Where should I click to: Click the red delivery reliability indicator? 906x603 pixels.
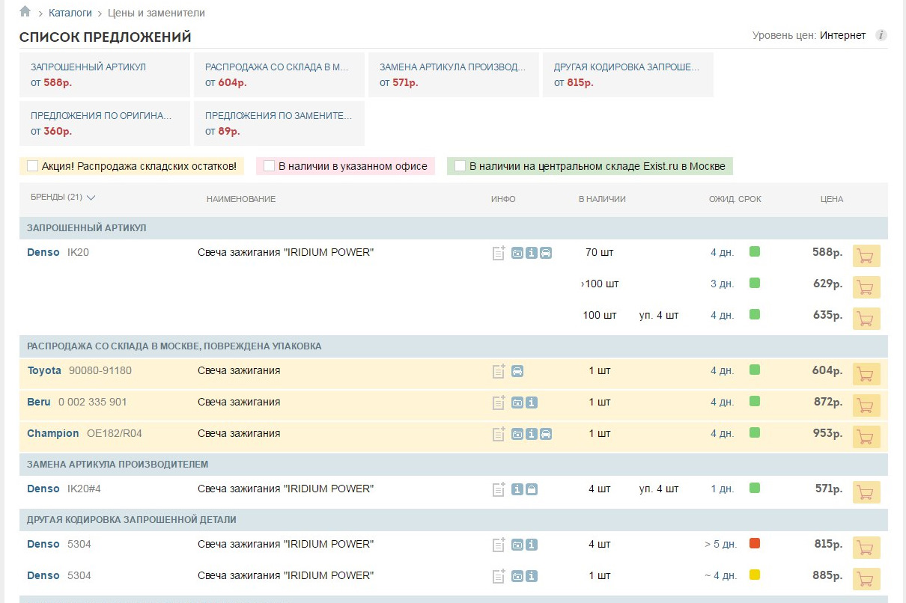click(x=755, y=543)
